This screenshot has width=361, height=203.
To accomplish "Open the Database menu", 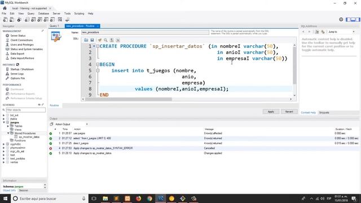I will [43, 14].
